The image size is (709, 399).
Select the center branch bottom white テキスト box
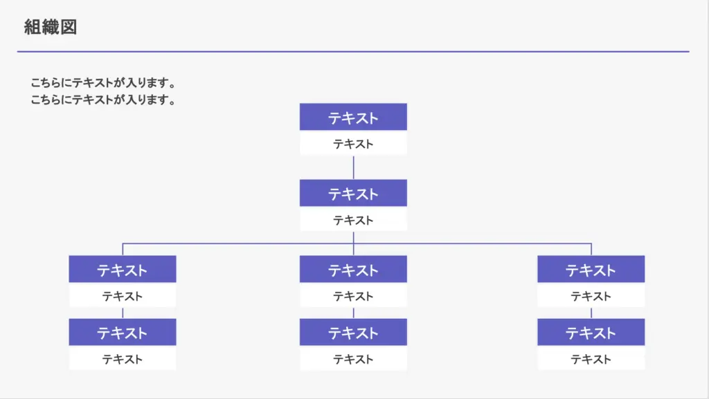coord(353,358)
